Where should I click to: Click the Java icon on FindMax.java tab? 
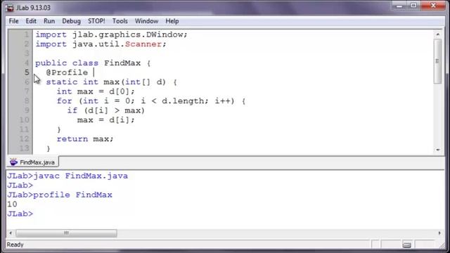click(13, 162)
